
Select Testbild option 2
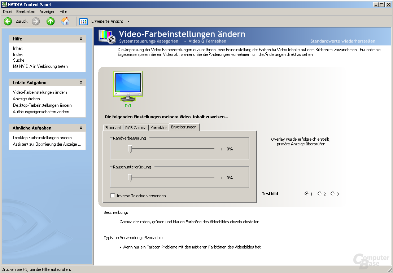[320, 194]
